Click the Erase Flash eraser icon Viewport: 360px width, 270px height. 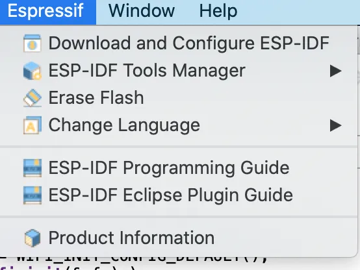(32, 98)
